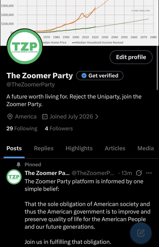
Task: Click the scrollbar on the right edge
Action: tap(157, 68)
